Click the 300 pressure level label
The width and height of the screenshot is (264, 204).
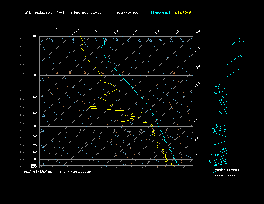(35, 98)
